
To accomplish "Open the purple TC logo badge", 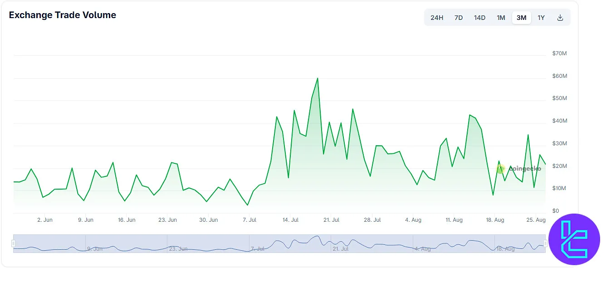I will click(574, 239).
